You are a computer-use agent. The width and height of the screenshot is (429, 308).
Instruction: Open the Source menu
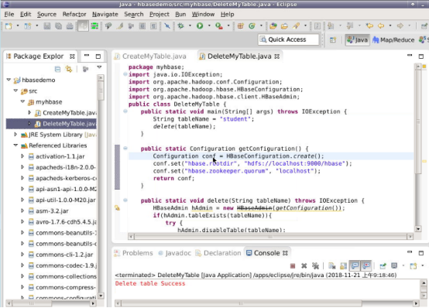click(46, 14)
